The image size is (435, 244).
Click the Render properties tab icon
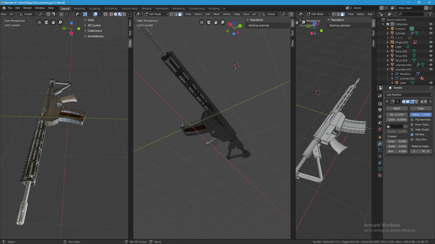380,104
